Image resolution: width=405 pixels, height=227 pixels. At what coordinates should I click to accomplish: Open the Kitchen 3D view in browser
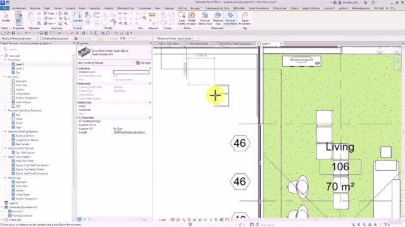click(x=20, y=90)
